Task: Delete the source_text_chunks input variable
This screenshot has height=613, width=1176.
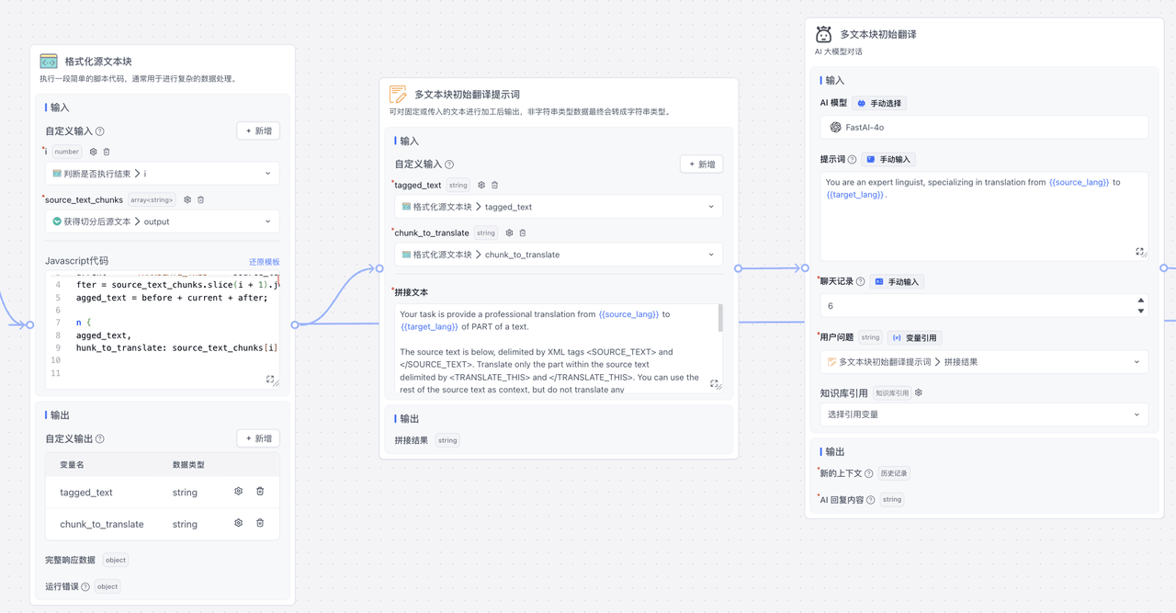Action: click(x=200, y=199)
